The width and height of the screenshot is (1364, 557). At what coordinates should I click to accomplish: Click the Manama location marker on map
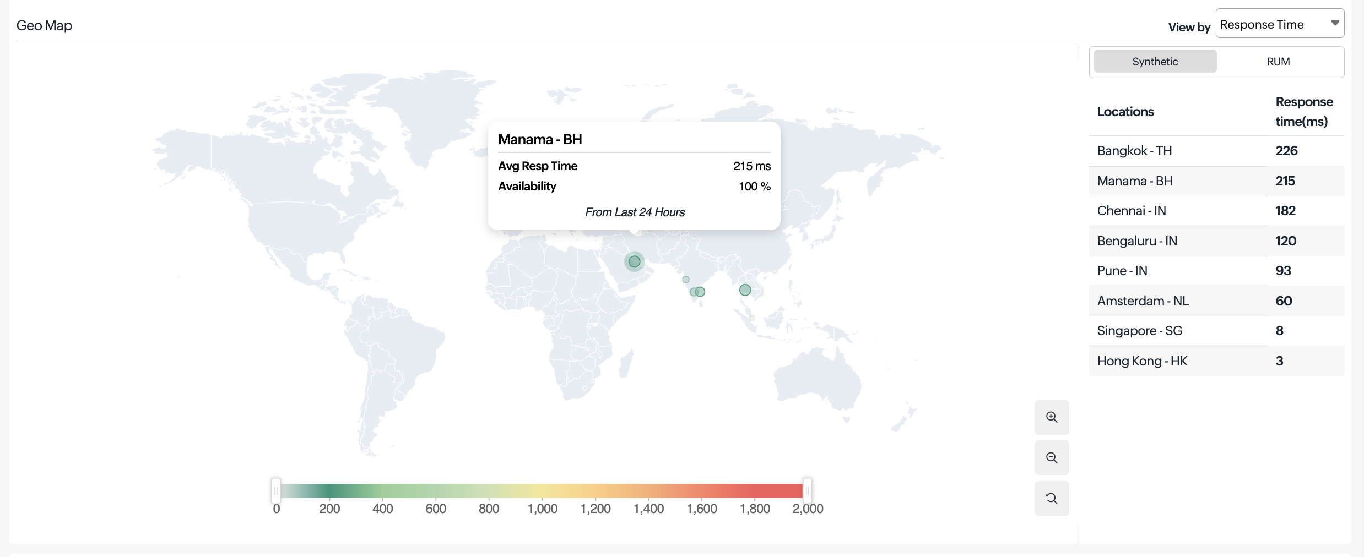click(x=635, y=261)
